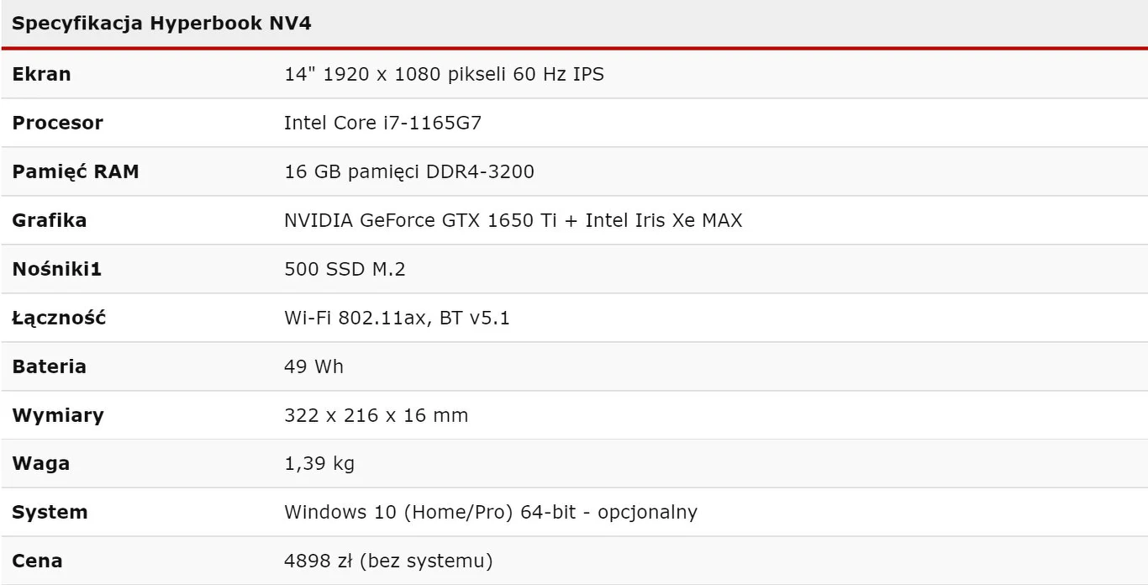Select the '500 SSD M.2' value
Screen dimensions: 1148x585
pyautogui.click(x=345, y=269)
